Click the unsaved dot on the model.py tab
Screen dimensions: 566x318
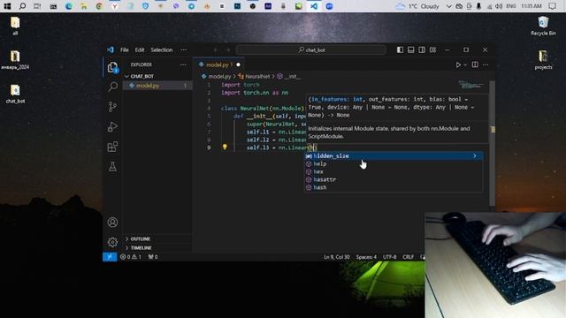click(238, 64)
